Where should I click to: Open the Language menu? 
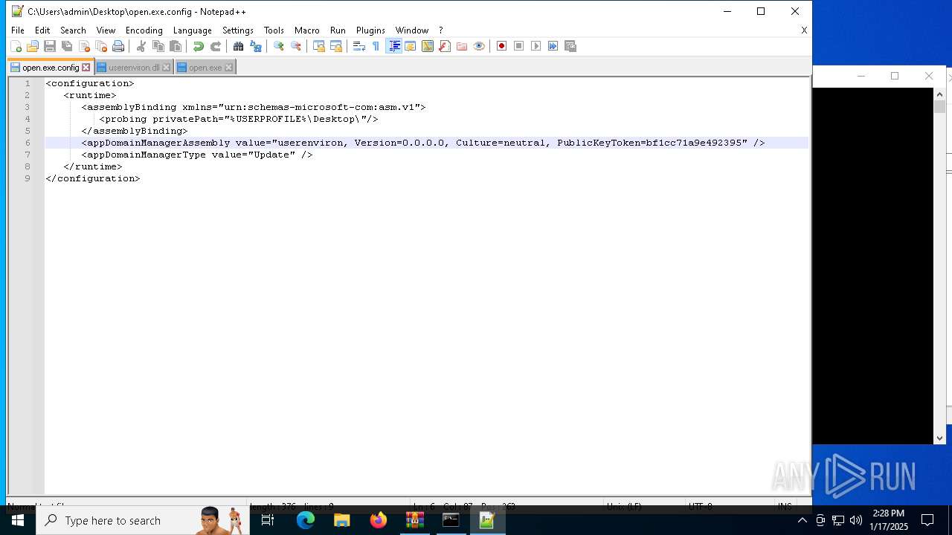[193, 30]
